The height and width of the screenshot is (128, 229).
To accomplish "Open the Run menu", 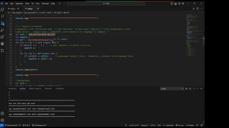I will coord(38,4).
